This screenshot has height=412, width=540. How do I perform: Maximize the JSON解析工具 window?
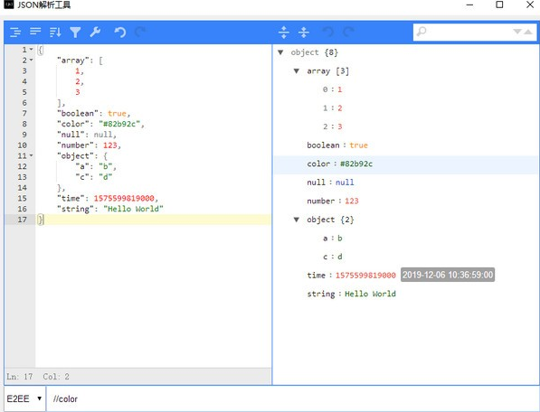pyautogui.click(x=499, y=5)
